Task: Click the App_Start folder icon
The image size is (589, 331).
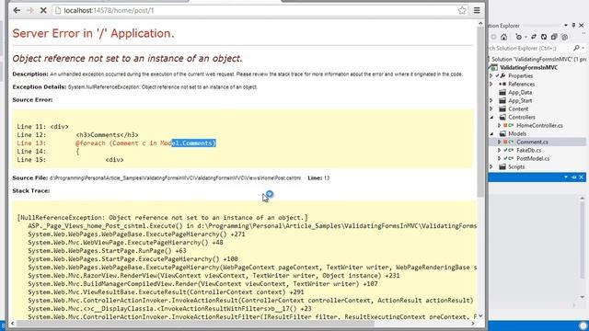Action: [502, 100]
